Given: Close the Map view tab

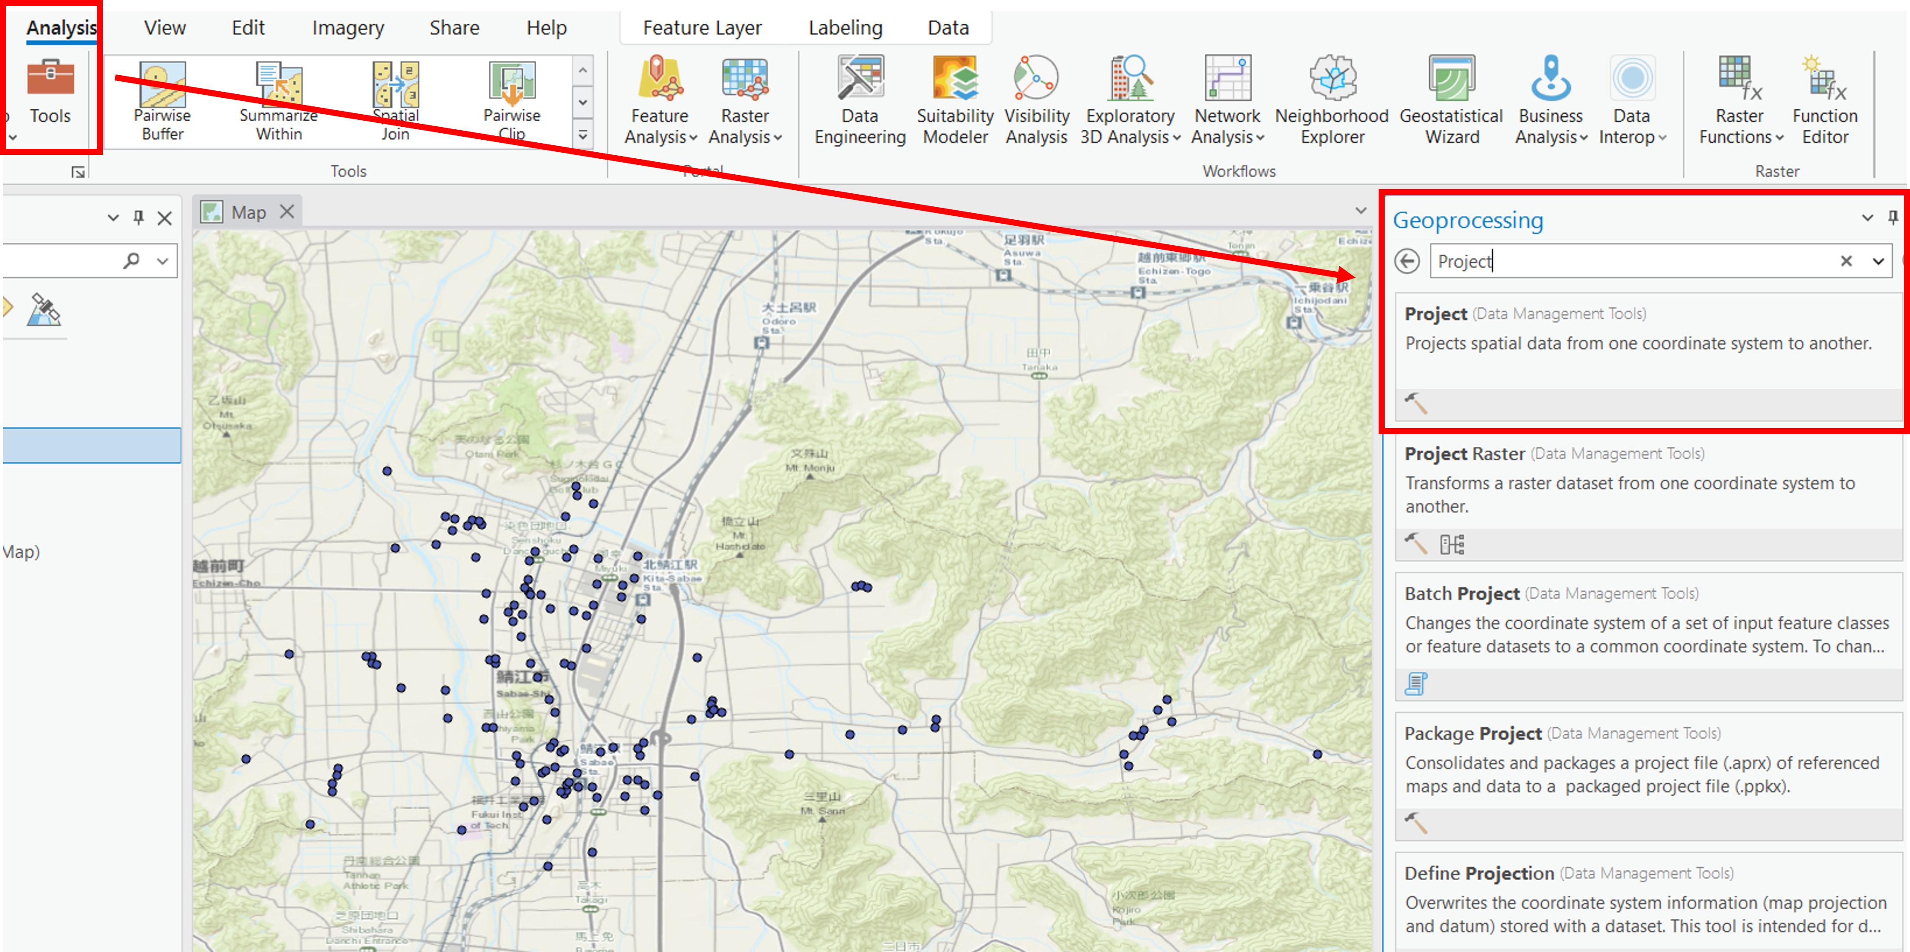Looking at the screenshot, I should tap(287, 212).
